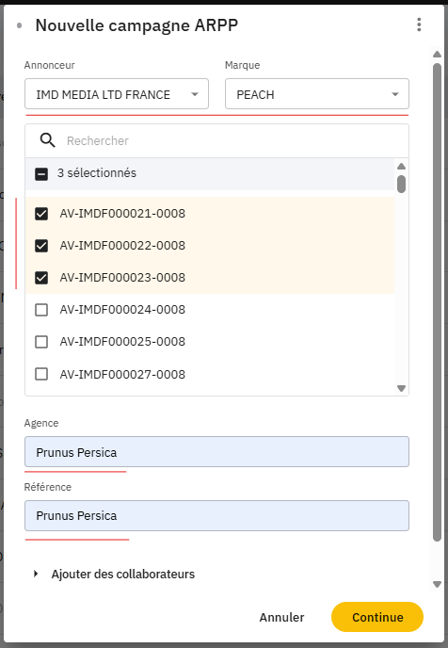Open the Marque PEACH dropdown
448x648 pixels.
(316, 94)
